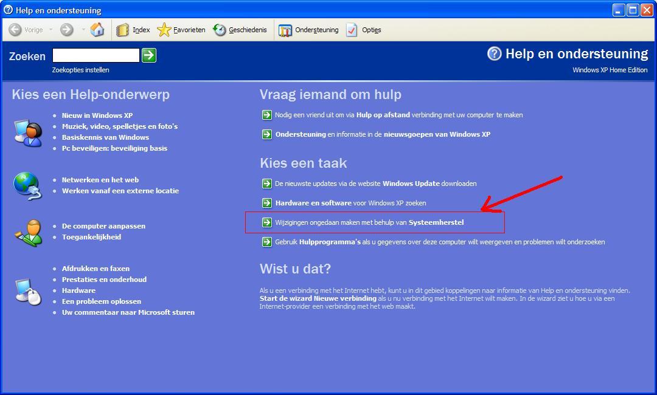Maximize the Help en ondersteuning window

point(633,10)
